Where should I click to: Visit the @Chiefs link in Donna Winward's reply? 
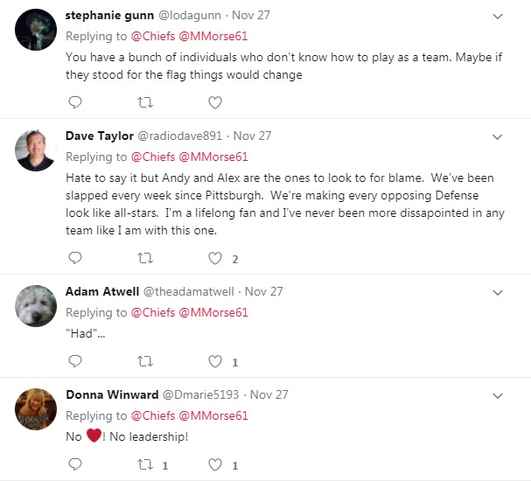152,415
